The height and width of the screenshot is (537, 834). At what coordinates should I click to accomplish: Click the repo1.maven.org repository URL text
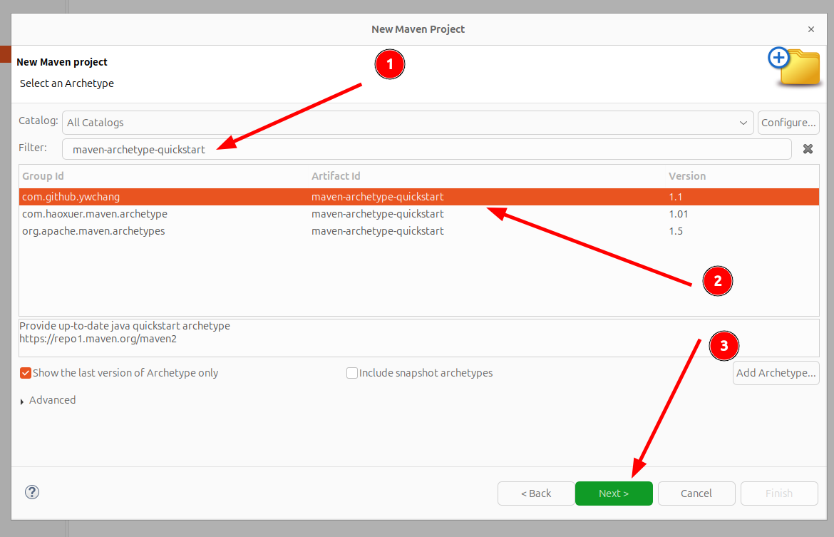pyautogui.click(x=98, y=339)
